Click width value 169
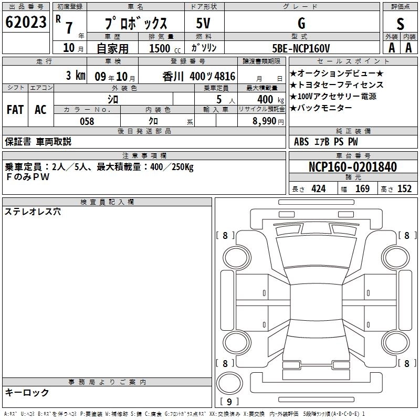420x420 pixels. 362,189
